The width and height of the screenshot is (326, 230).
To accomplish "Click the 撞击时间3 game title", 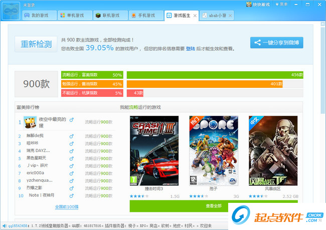I will click(x=154, y=189).
